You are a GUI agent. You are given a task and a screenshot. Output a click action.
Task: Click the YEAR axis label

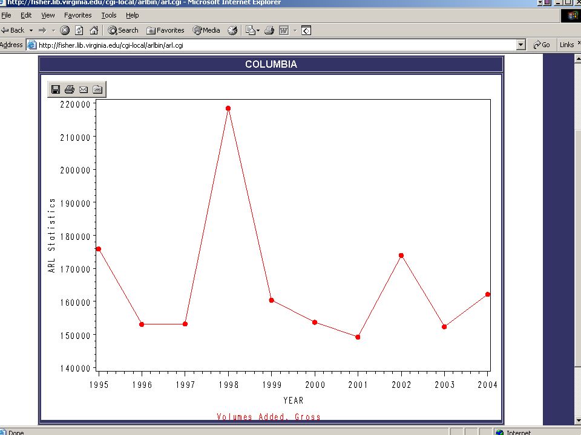pyautogui.click(x=294, y=401)
